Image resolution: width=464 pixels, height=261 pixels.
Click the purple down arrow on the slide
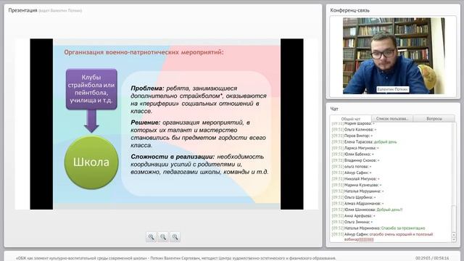(91, 121)
